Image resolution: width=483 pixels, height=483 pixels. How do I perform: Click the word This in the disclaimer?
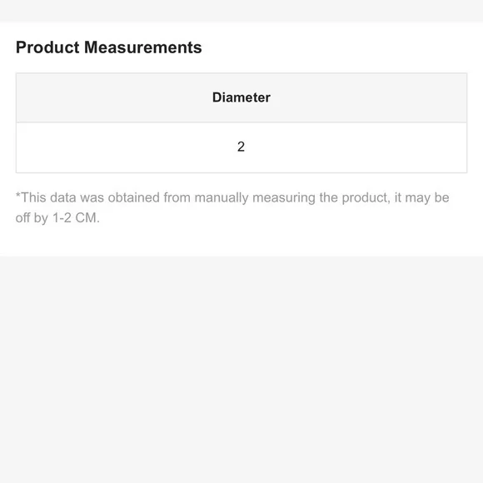tap(33, 197)
